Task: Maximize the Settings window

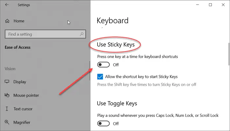Action: coord(210,5)
